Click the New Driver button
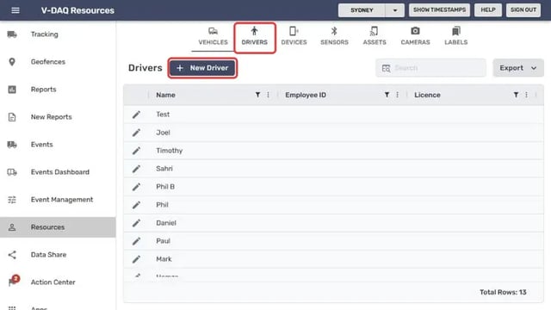This screenshot has width=551, height=310. (202, 68)
